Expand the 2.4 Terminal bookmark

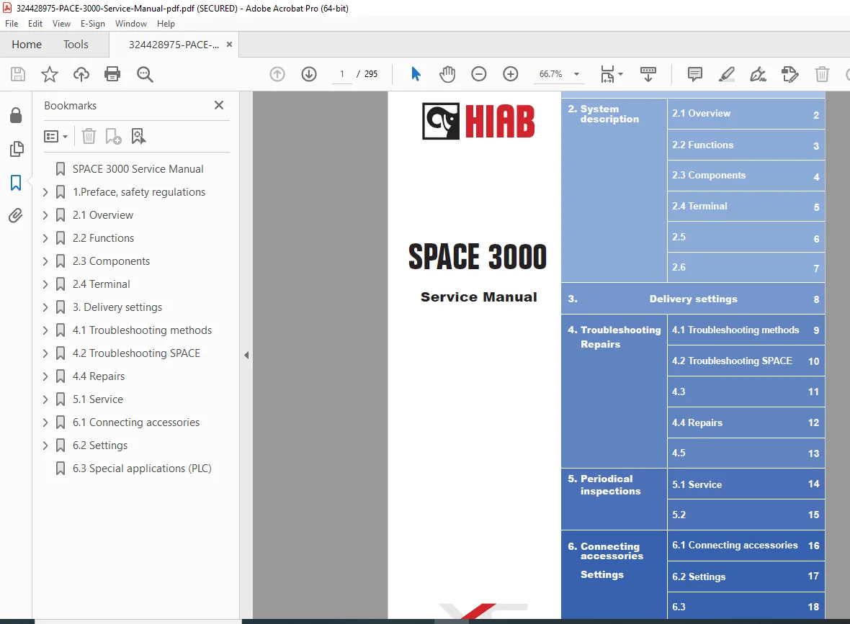pos(45,284)
